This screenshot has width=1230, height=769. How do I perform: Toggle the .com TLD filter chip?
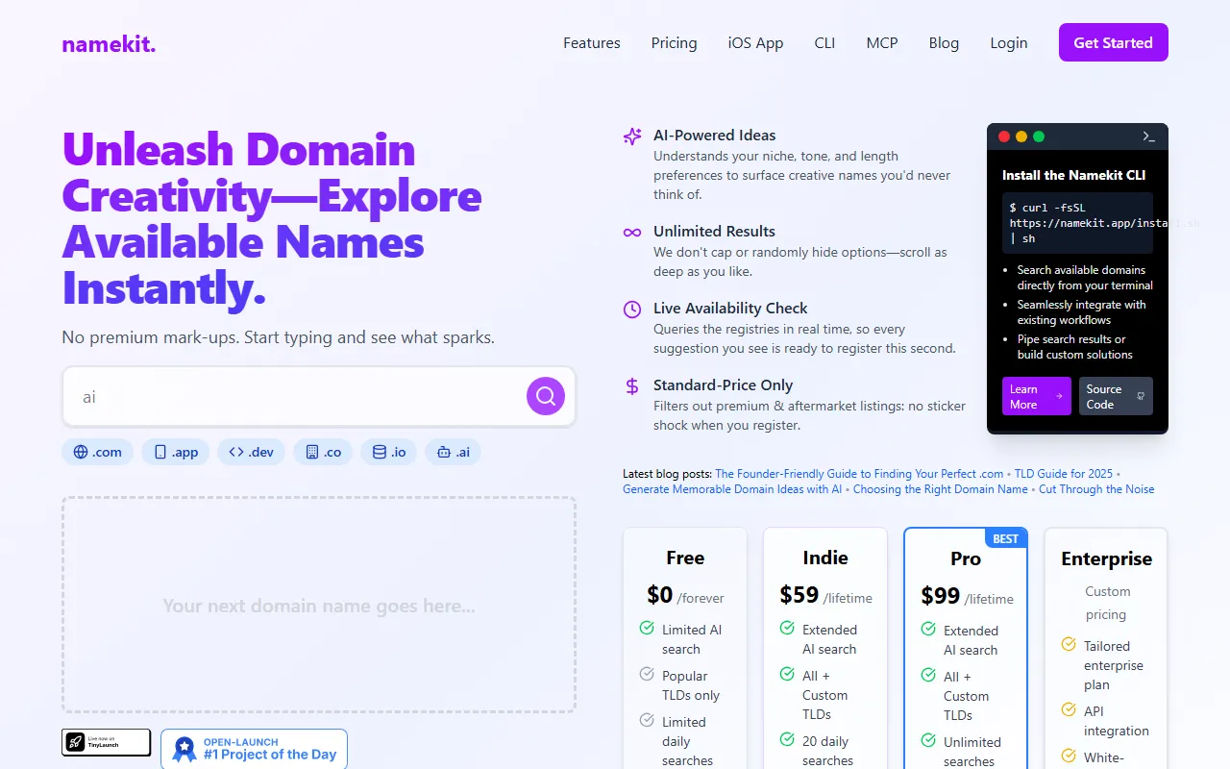(x=98, y=452)
